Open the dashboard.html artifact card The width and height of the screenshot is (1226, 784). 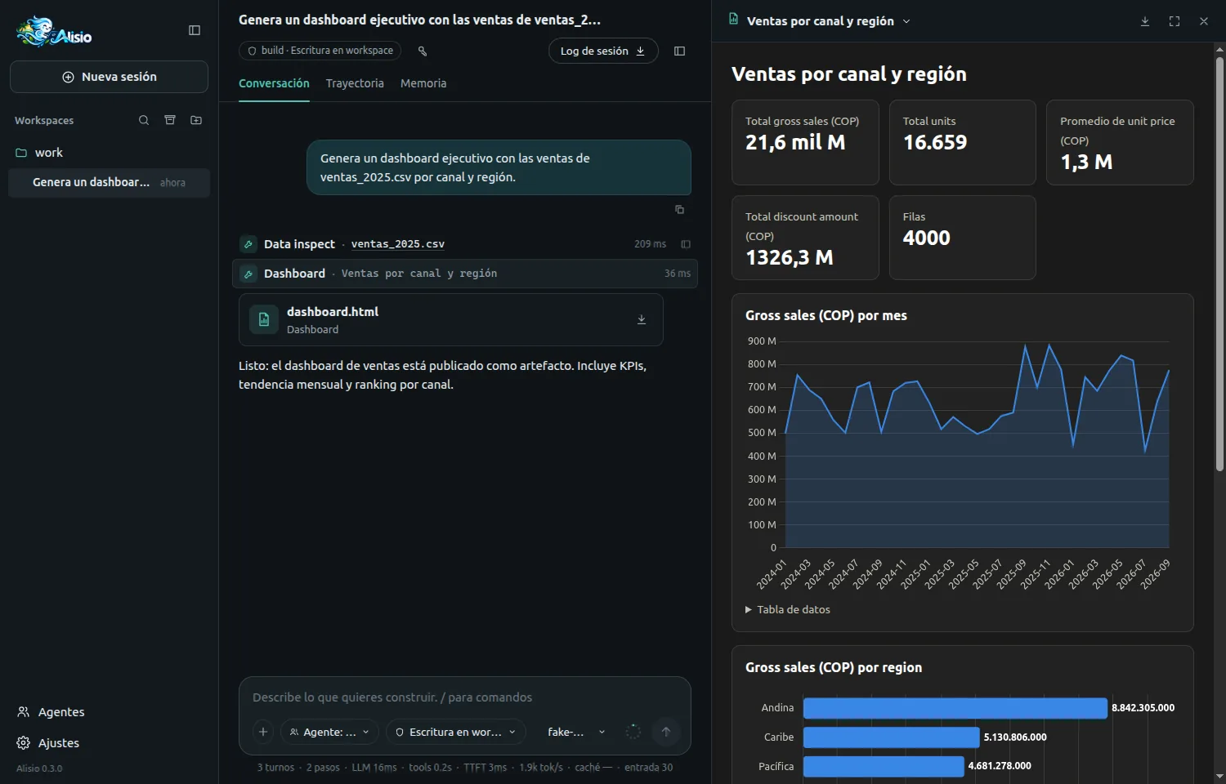pos(451,320)
